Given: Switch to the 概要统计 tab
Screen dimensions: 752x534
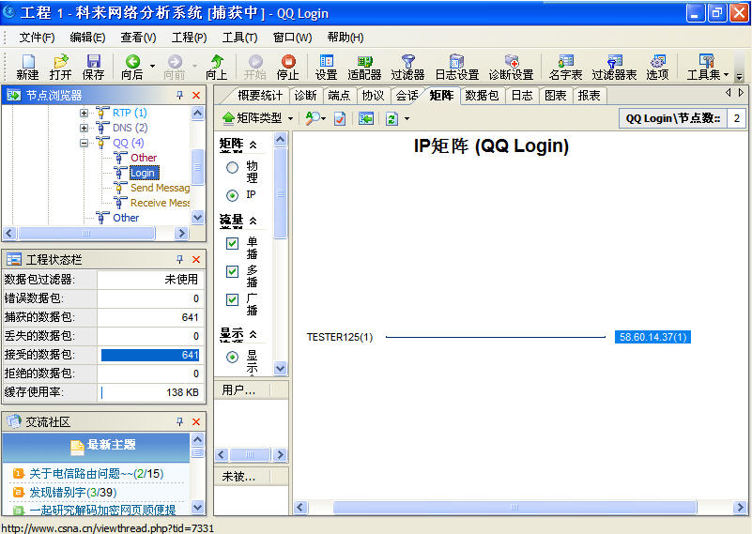Looking at the screenshot, I should pyautogui.click(x=260, y=96).
